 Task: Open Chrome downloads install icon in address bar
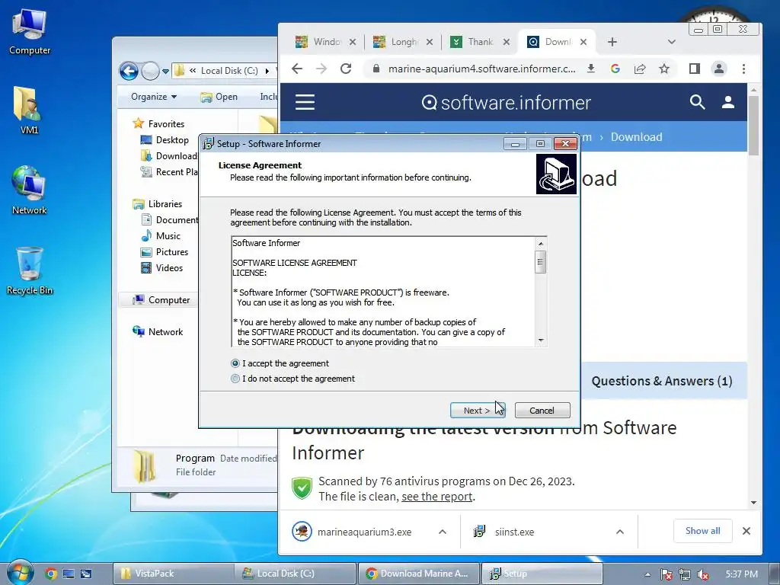(591, 69)
